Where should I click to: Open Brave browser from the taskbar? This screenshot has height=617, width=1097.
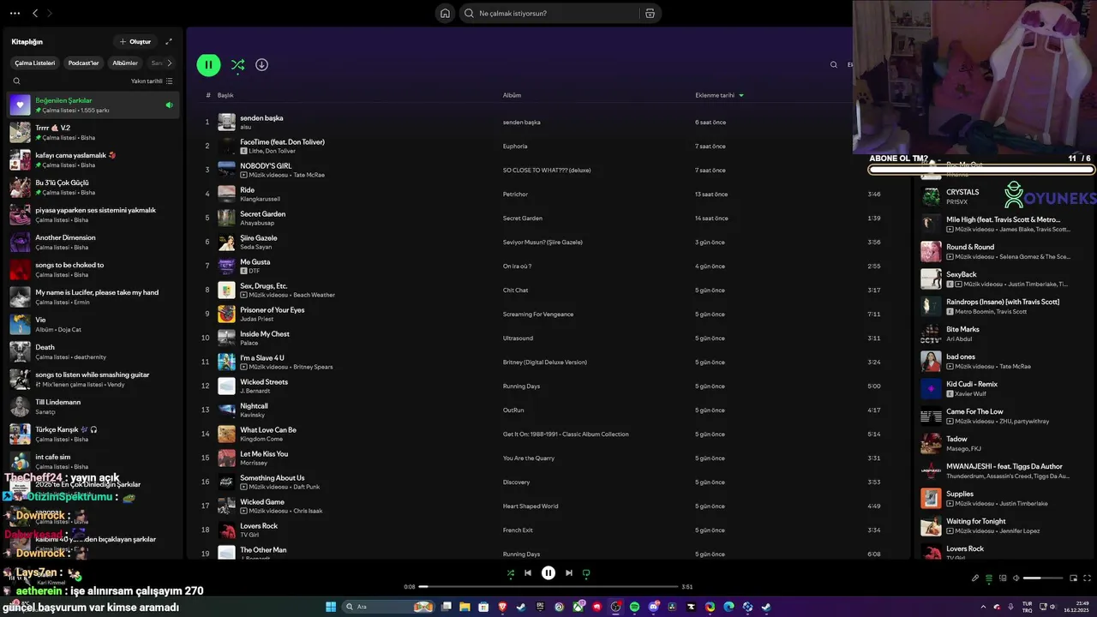click(x=502, y=607)
